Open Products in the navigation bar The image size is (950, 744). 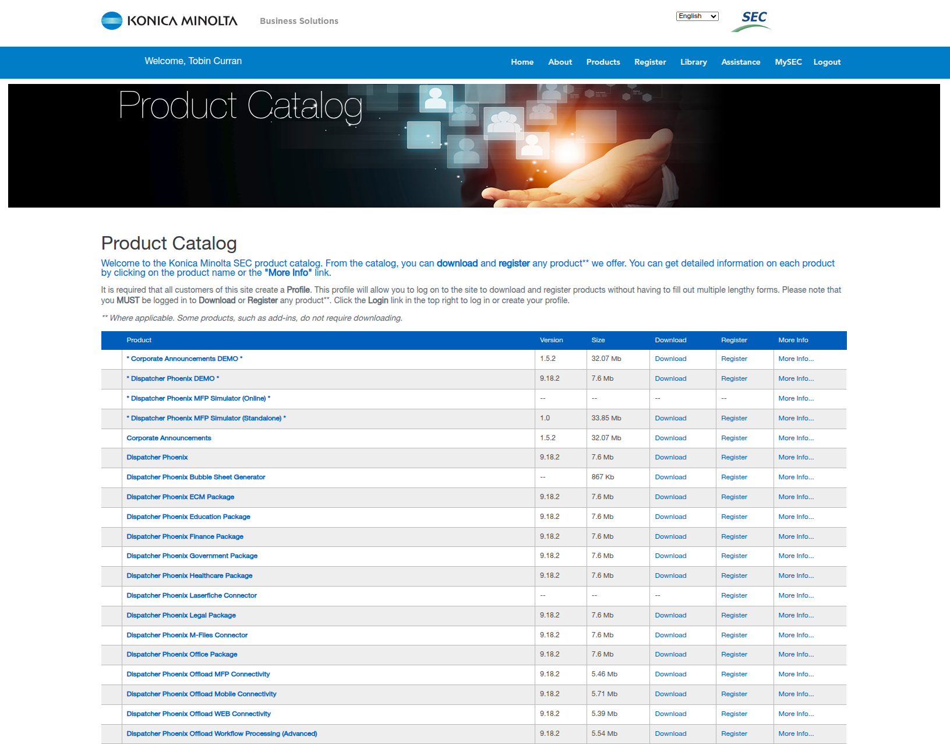[603, 62]
